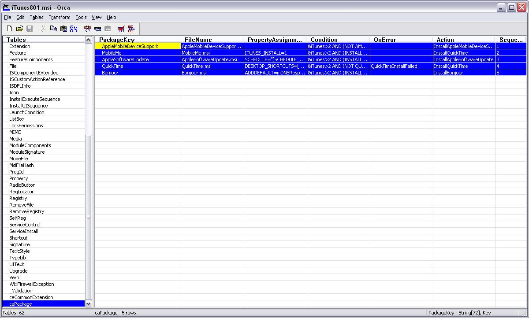Click the Open file folder icon
The image size is (529, 318).
coord(19,29)
